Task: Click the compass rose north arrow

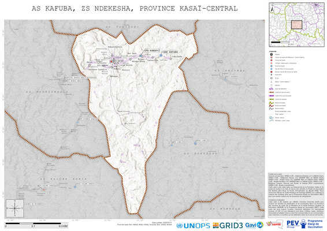Action: tap(15, 208)
